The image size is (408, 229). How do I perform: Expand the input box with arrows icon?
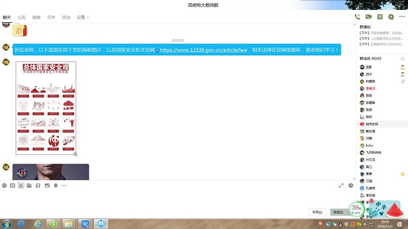click(x=341, y=185)
